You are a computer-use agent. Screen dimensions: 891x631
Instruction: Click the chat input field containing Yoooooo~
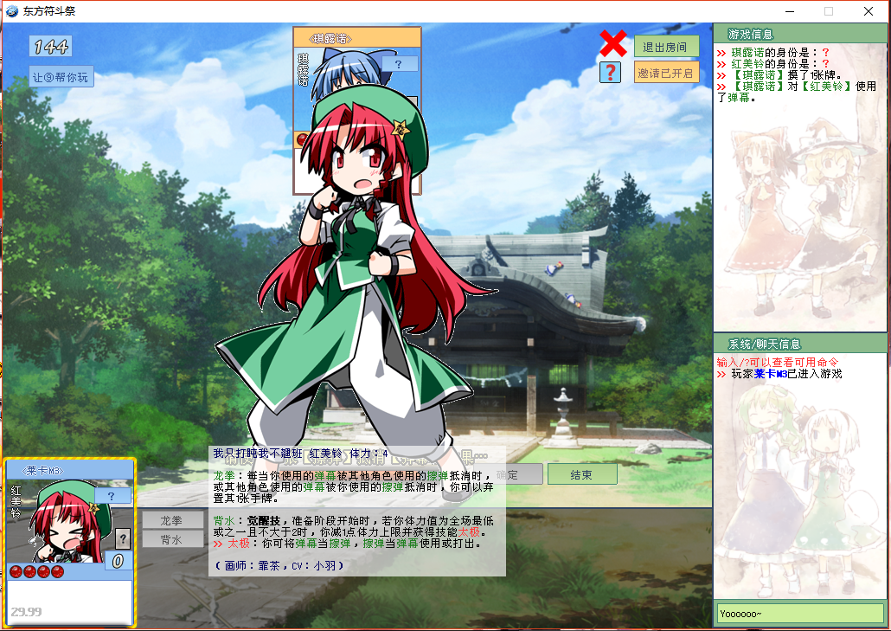click(x=799, y=613)
